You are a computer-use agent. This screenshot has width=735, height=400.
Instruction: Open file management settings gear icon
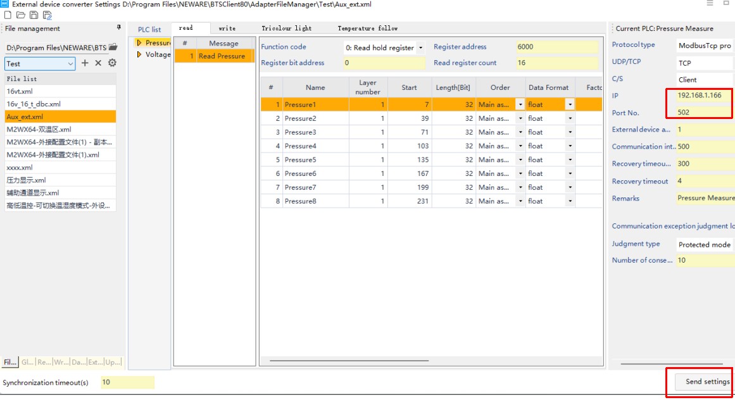point(112,63)
